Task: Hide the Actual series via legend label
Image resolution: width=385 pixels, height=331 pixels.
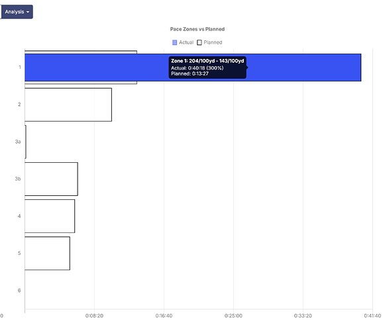Action: [x=186, y=42]
